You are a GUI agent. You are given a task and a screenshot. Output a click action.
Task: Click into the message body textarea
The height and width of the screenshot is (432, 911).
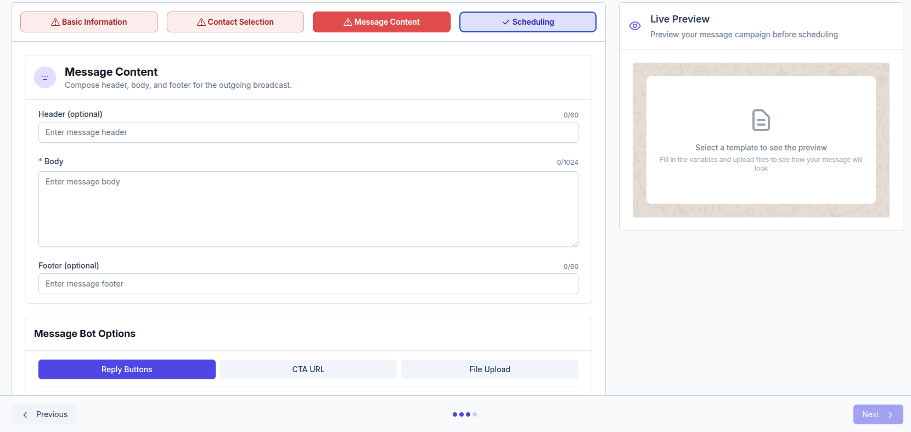click(308, 209)
